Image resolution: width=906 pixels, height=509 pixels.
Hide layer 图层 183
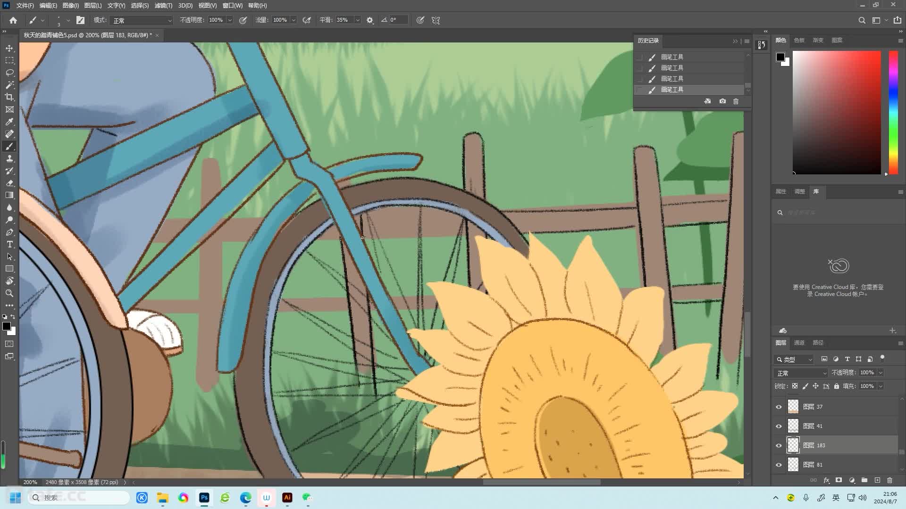coord(779,445)
